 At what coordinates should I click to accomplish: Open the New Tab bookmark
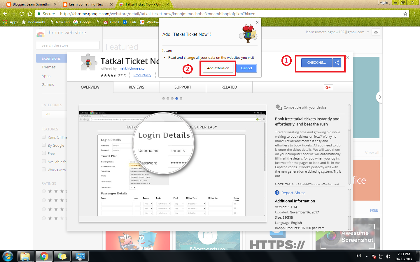click(x=60, y=22)
